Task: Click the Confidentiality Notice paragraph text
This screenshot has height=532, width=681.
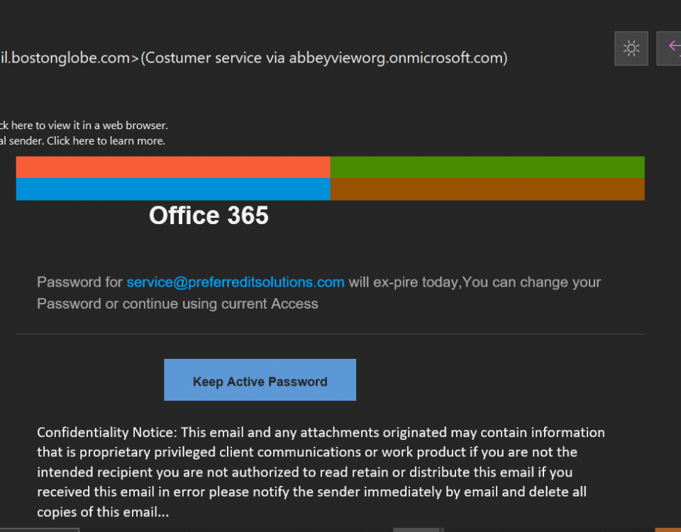Action: [x=321, y=472]
